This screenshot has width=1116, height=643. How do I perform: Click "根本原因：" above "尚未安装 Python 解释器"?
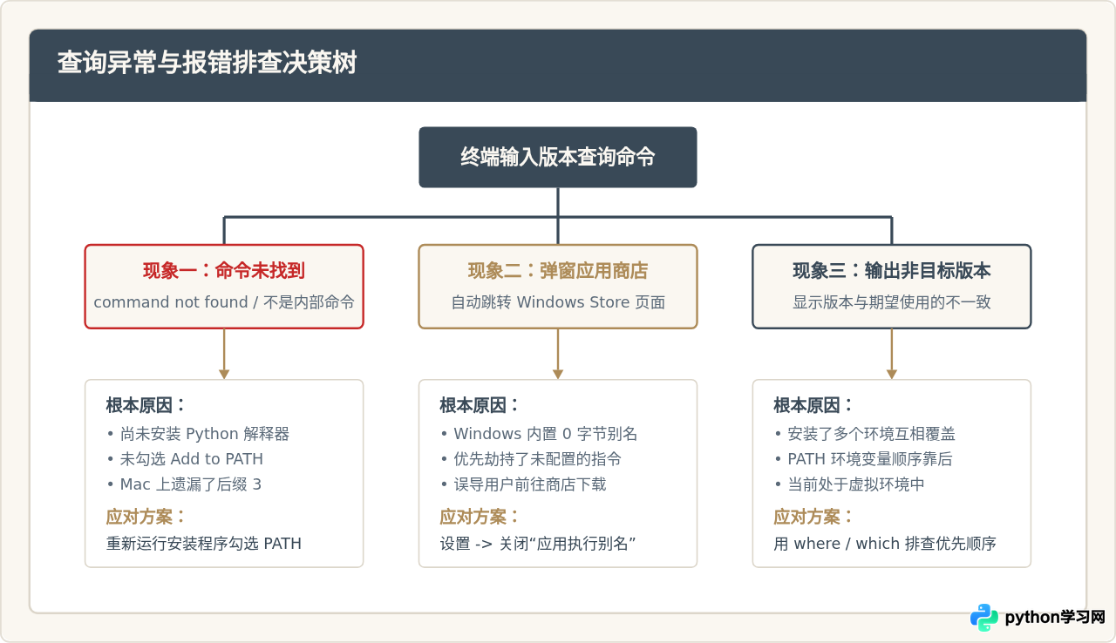(146, 405)
